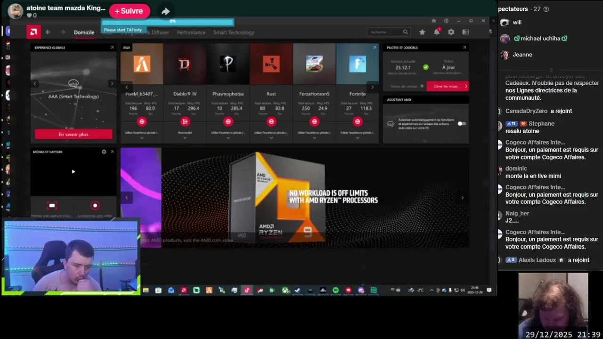Show next games with right carousel arrow
Viewport: 603px width, 339px height.
click(x=372, y=87)
